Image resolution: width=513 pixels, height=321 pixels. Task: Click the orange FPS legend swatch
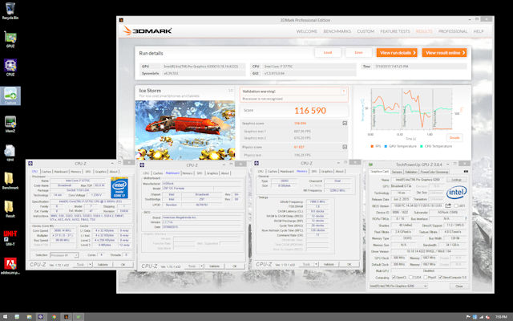(x=372, y=146)
